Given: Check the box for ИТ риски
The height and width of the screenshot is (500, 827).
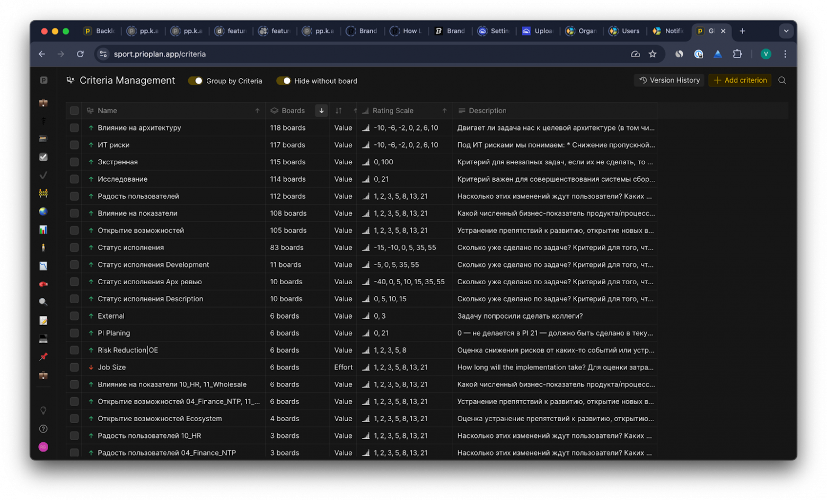Looking at the screenshot, I should pos(74,145).
